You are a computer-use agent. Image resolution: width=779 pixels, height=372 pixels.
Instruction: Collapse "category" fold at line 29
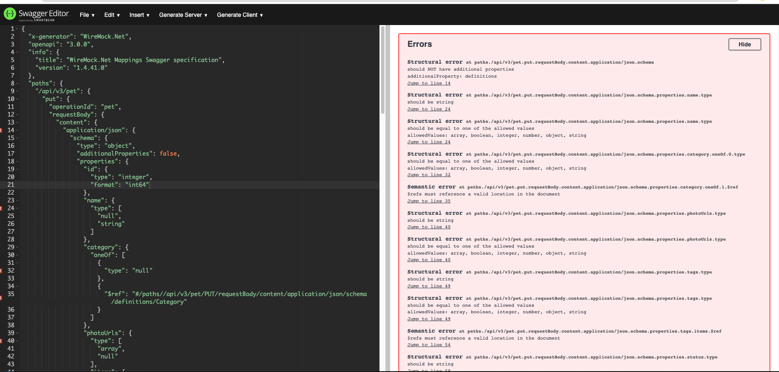tap(17, 247)
